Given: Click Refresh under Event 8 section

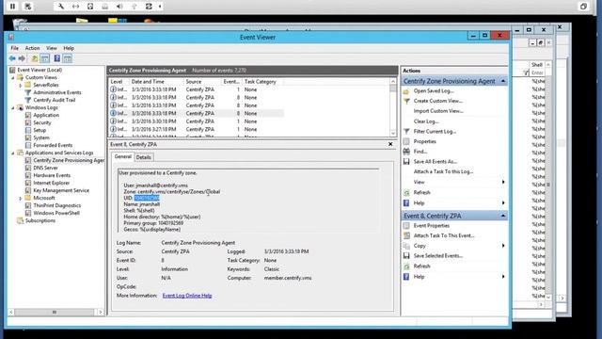Looking at the screenshot, I should 421,266.
